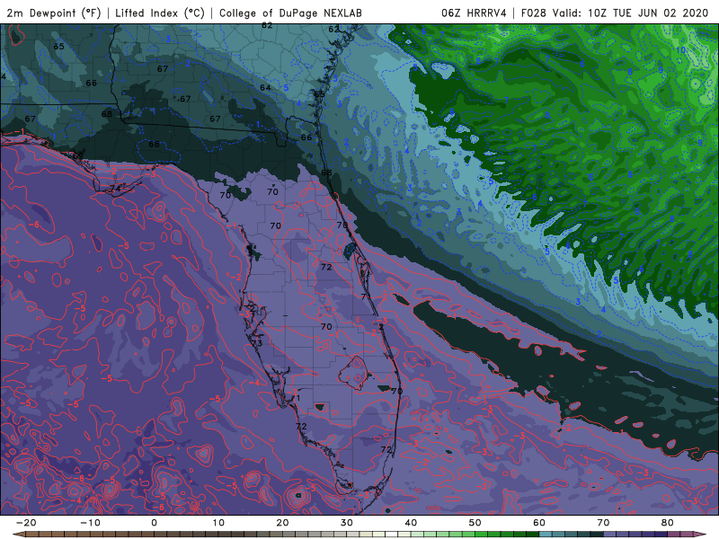Click the '64' dewpoint value on the map

tap(265, 87)
